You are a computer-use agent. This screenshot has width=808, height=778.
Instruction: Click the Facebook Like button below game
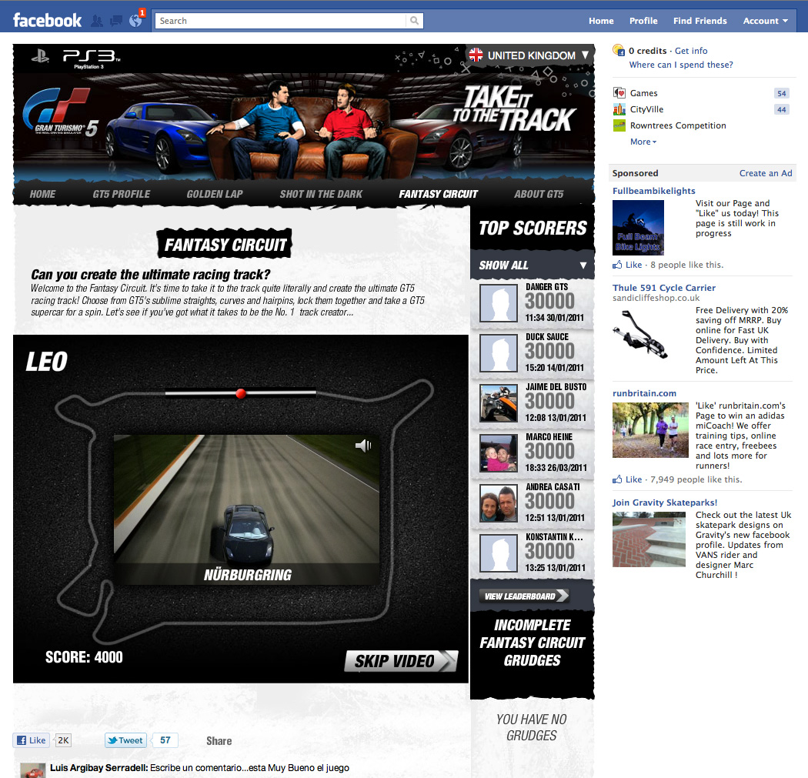point(32,740)
